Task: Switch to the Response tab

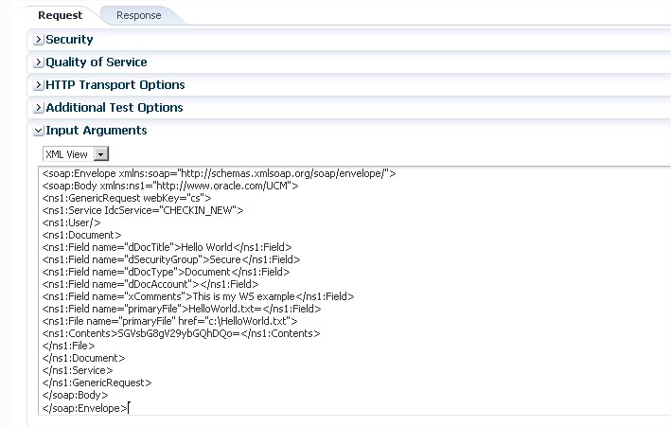Action: 138,15
